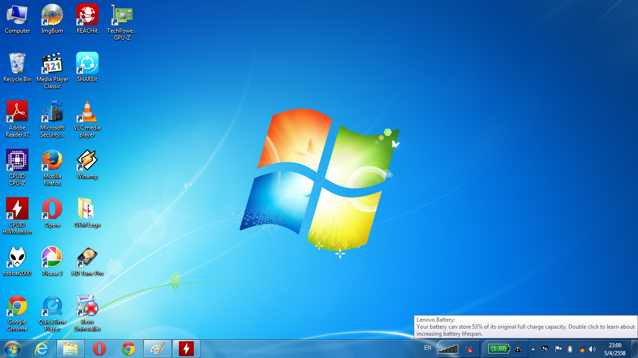Screen dimensions: 638x358
Task: Select the Computer desktop icon
Action: tap(17, 19)
